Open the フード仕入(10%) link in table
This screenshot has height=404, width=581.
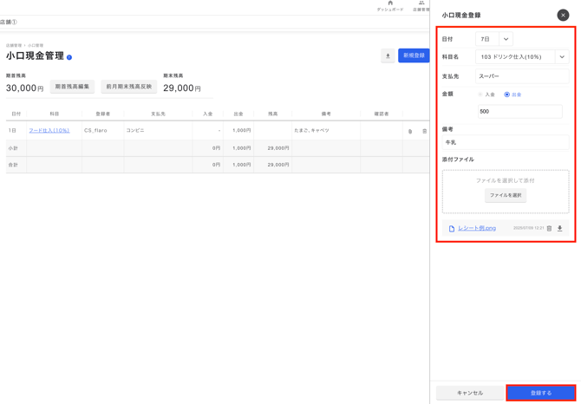(x=49, y=131)
